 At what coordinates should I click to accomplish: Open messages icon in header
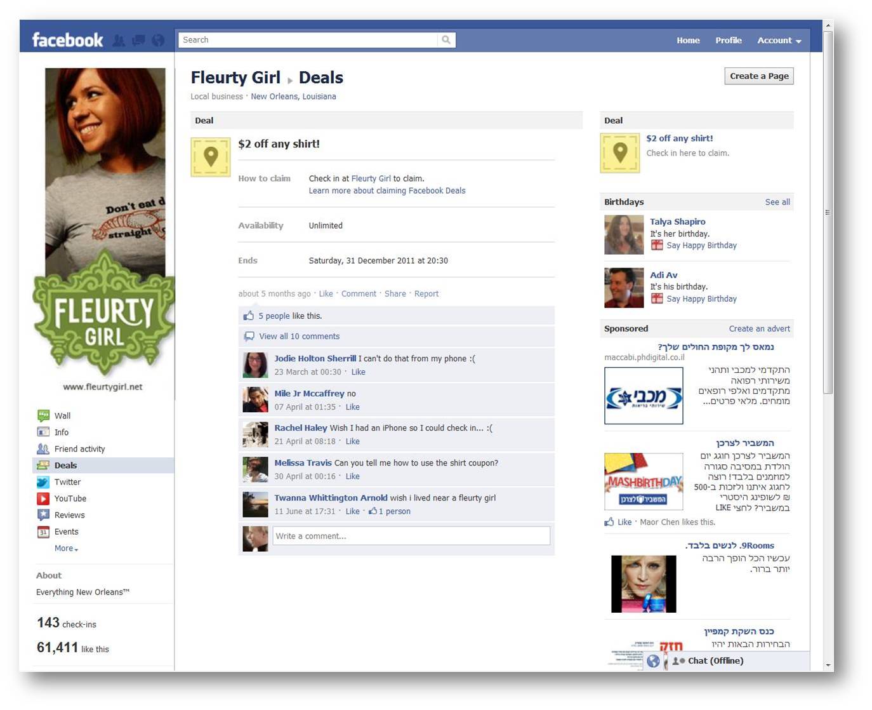[x=138, y=41]
